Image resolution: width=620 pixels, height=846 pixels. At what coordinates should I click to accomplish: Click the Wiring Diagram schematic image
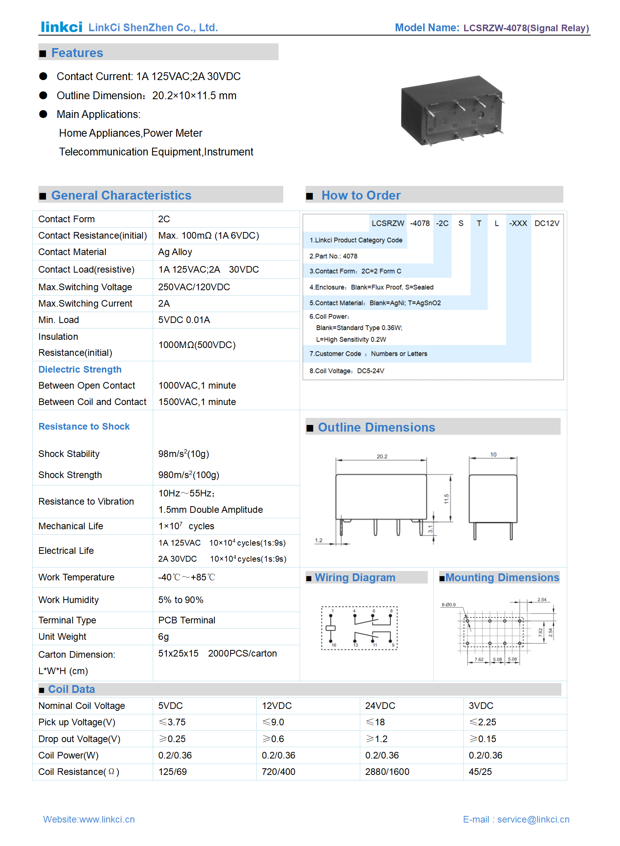coord(359,628)
